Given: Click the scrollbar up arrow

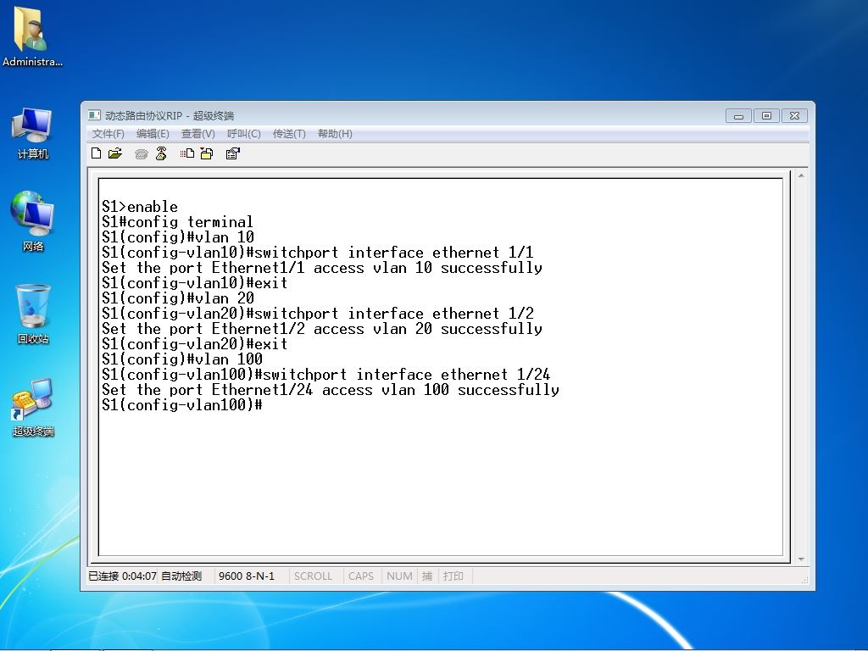Looking at the screenshot, I should (801, 175).
